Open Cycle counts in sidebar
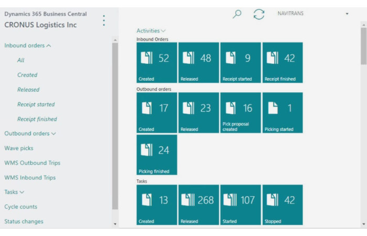367x236 pixels. (20, 207)
